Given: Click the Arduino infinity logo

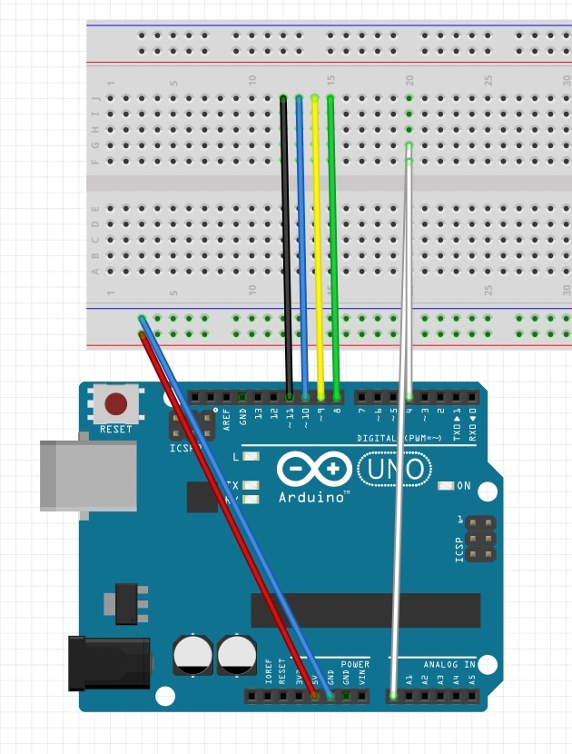Looking at the screenshot, I should (x=315, y=469).
